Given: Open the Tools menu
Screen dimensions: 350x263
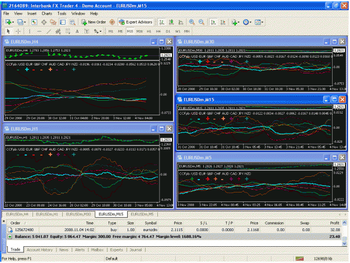Looking at the screenshot, I should [x=62, y=13].
